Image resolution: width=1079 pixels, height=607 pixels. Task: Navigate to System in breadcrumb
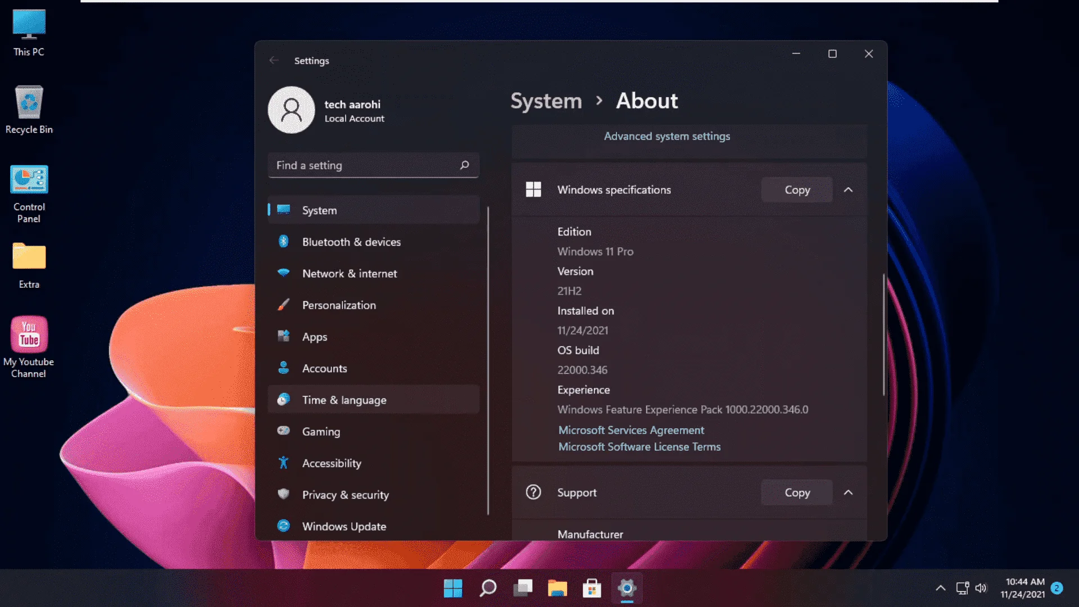coord(546,101)
